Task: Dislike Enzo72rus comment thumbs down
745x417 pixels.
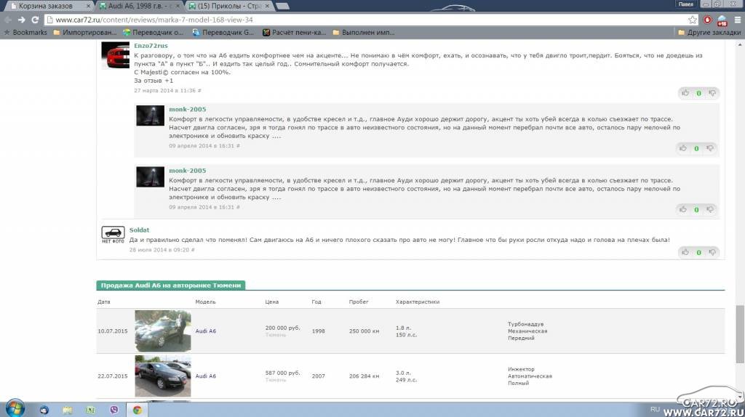Action: [x=712, y=93]
